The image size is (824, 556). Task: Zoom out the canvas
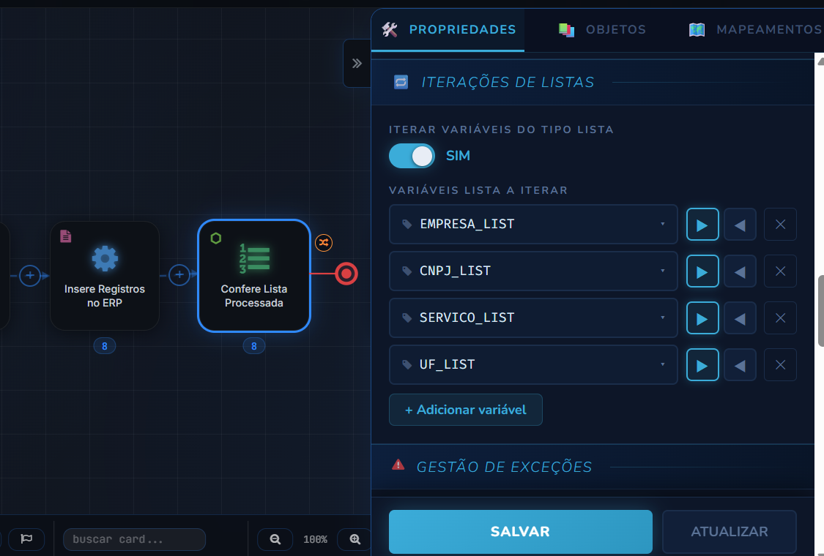coord(275,539)
